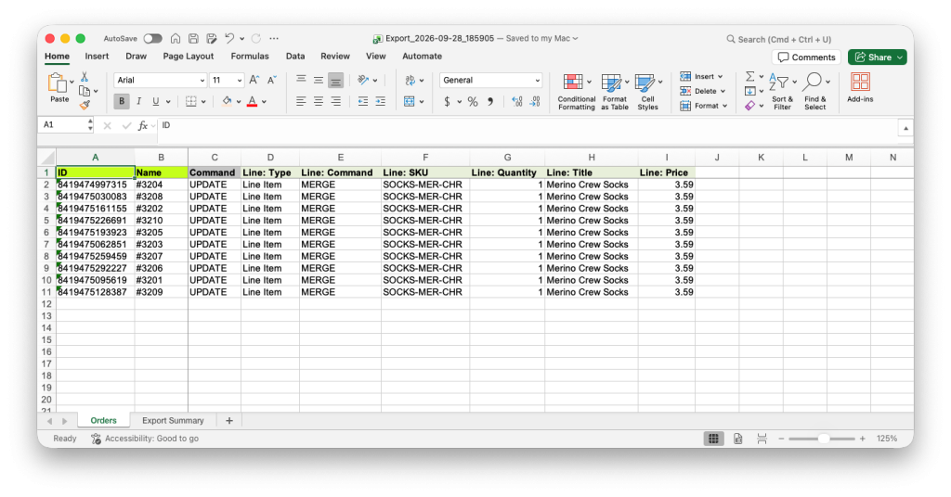Click the Increase Decimal icon
951x497 pixels.
(x=516, y=102)
